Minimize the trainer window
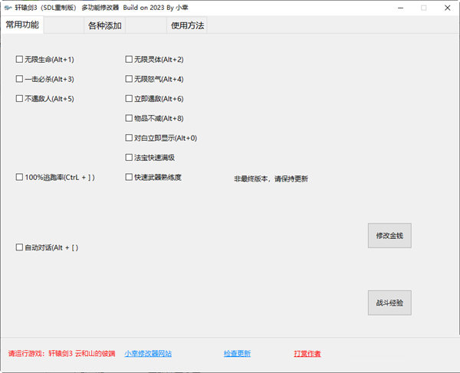This screenshot has height=373, width=460. click(x=400, y=8)
